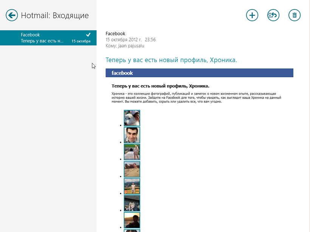Open the thumbnail of the woman near a tunnel
Image resolution: width=310 pixels, height=232 pixels.
coord(132,152)
